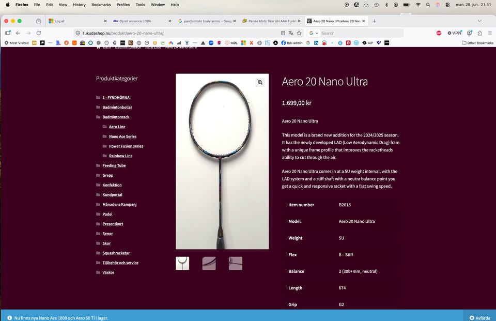Open reader view icon in the address bar
The image size is (496, 321).
283,33
